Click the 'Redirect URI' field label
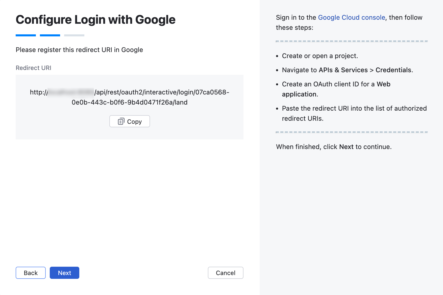Image resolution: width=443 pixels, height=295 pixels. [33, 68]
